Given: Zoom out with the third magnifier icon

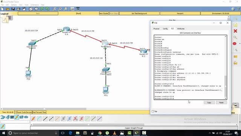Looking at the screenshot, I should pos(65,9).
